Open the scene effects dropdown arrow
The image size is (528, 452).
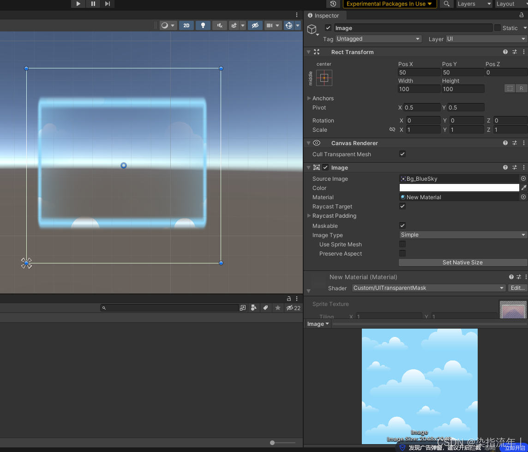[x=242, y=25]
